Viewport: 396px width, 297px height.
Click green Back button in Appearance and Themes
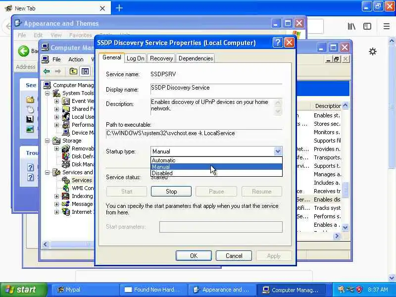click(23, 51)
